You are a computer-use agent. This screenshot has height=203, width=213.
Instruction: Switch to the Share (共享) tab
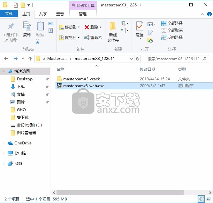click(x=43, y=14)
